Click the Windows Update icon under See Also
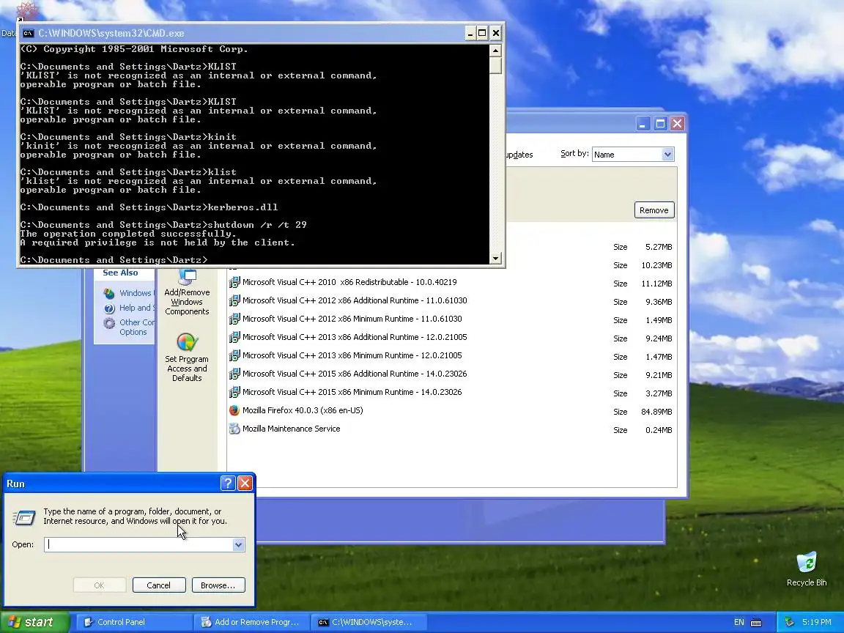This screenshot has width=844, height=633. click(109, 293)
